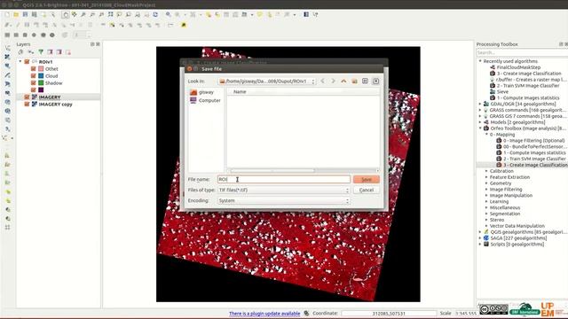Click the Cloud class blue color swatch
568x319 pixels.
pos(41,76)
